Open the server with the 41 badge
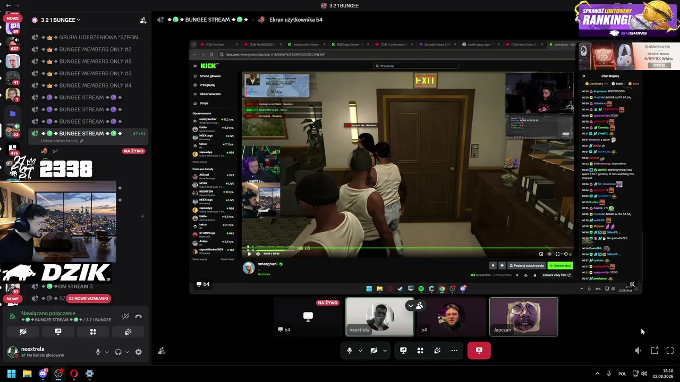The height and width of the screenshot is (382, 680). click(x=13, y=78)
